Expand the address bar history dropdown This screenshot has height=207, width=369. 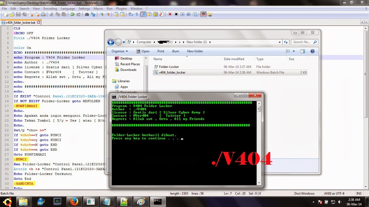coord(280,42)
